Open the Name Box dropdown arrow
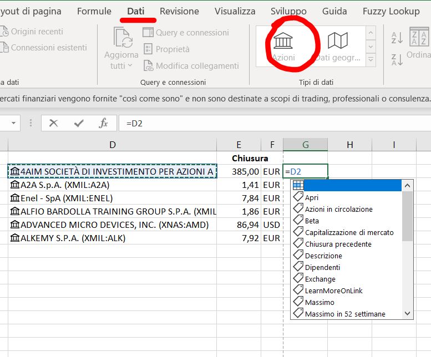The width and height of the screenshot is (431, 357). 13,123
